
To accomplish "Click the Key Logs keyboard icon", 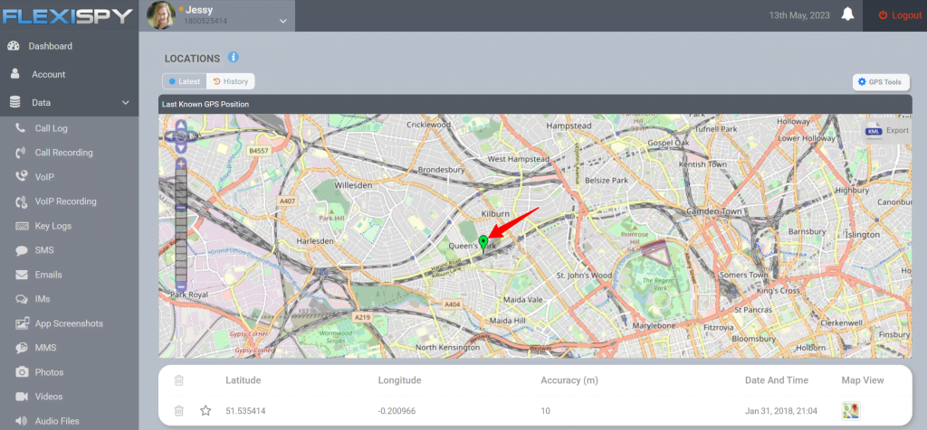I will coord(23,226).
